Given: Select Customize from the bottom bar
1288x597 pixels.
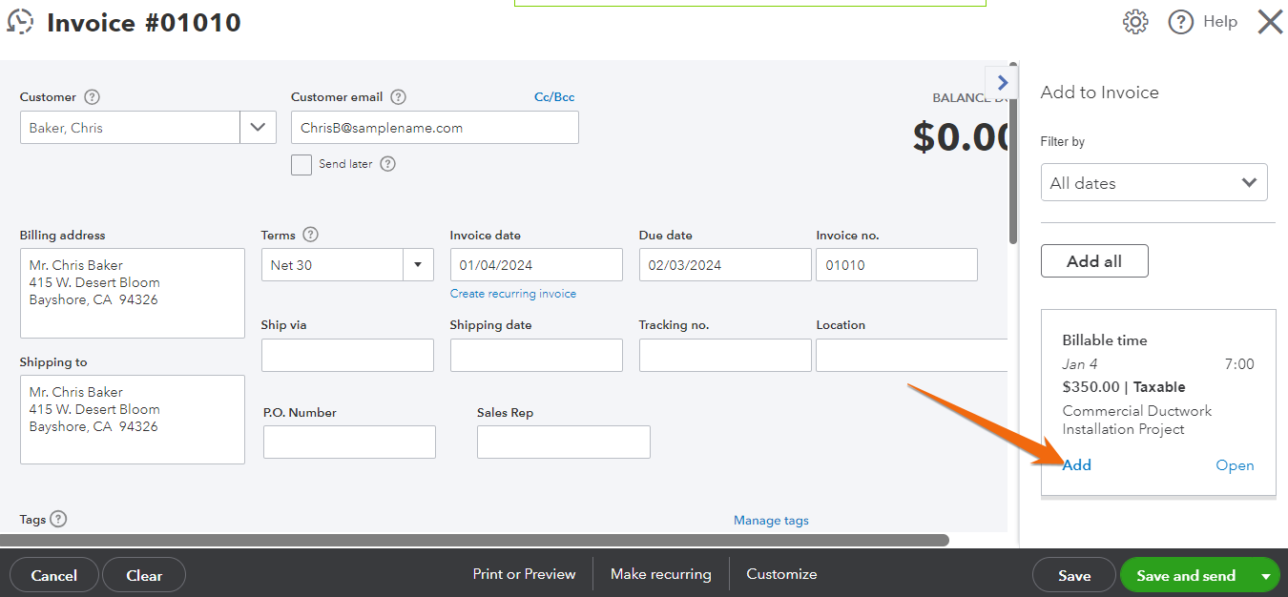Looking at the screenshot, I should 781,573.
